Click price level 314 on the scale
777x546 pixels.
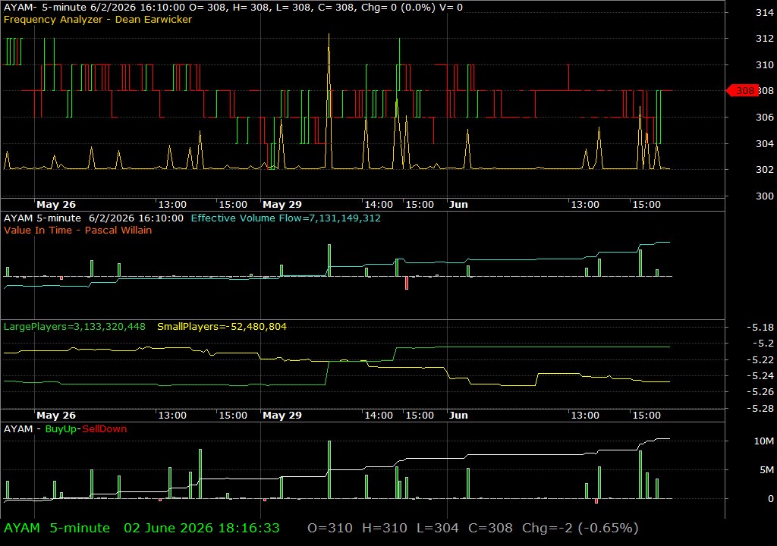click(x=764, y=12)
